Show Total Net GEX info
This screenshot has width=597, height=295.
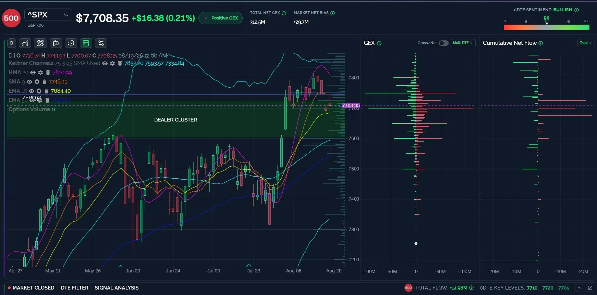(x=284, y=13)
